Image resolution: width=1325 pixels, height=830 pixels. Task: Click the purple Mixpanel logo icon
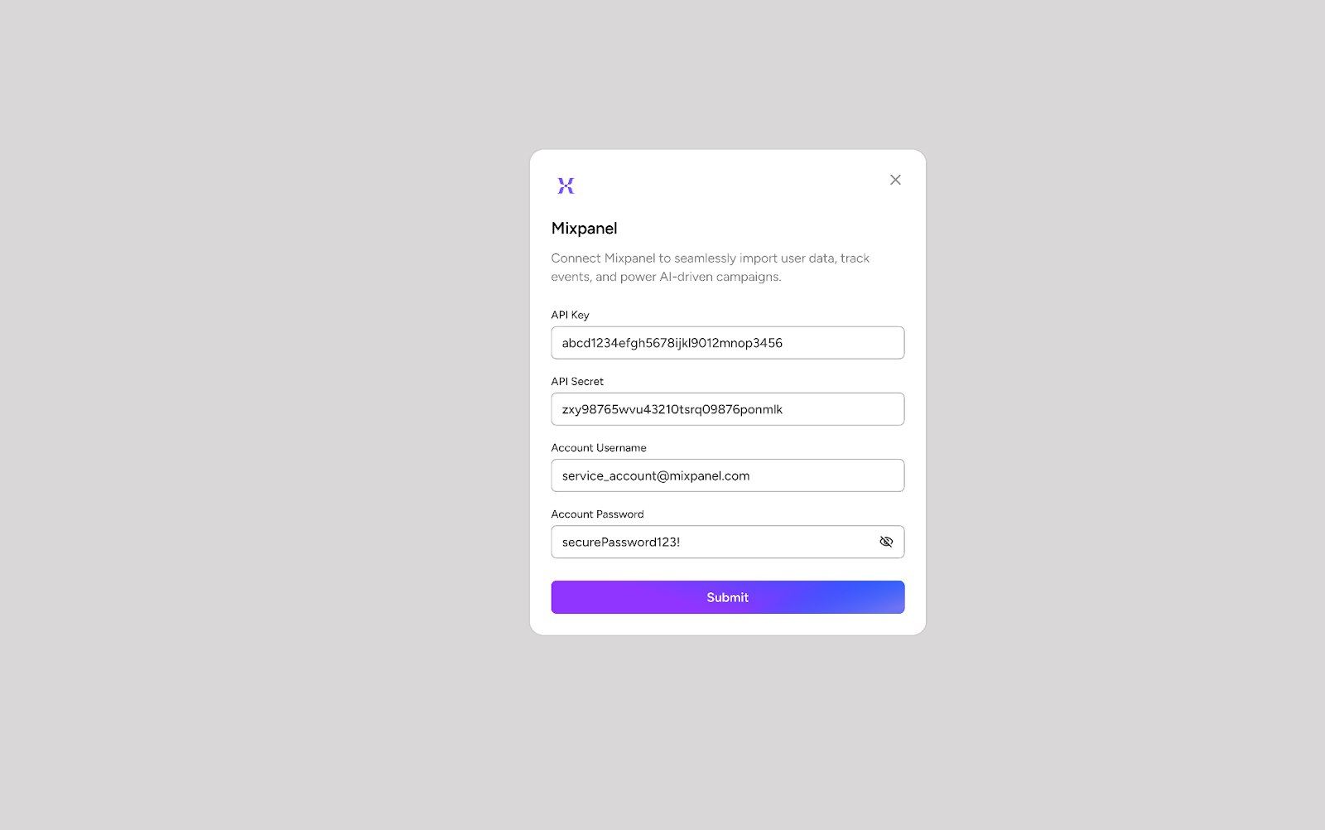pos(566,186)
